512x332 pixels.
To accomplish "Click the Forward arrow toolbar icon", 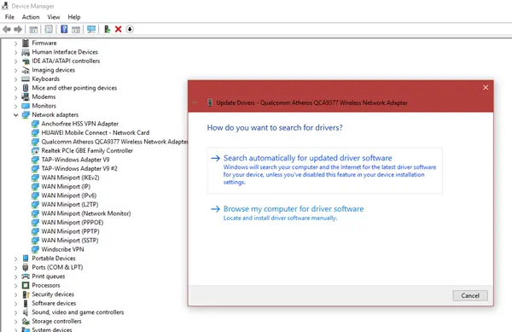I will click(18, 29).
